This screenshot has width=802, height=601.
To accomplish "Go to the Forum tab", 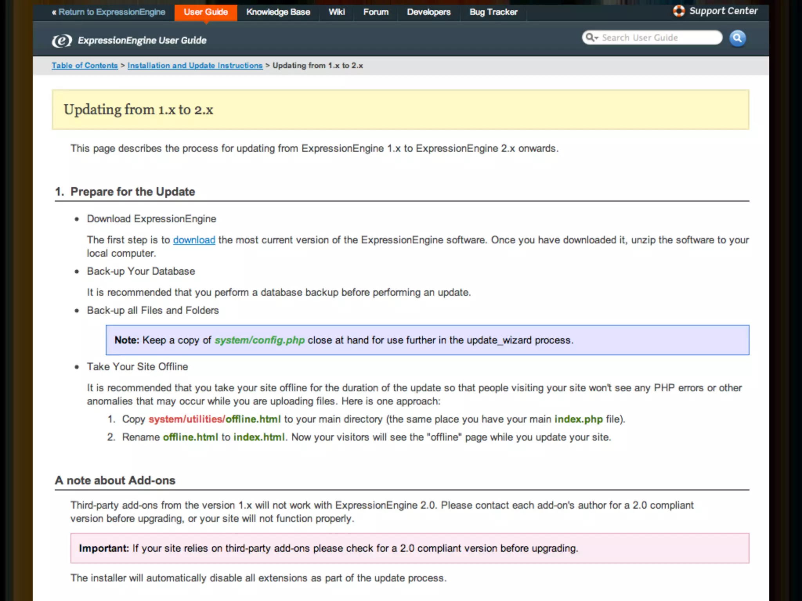I will (376, 12).
